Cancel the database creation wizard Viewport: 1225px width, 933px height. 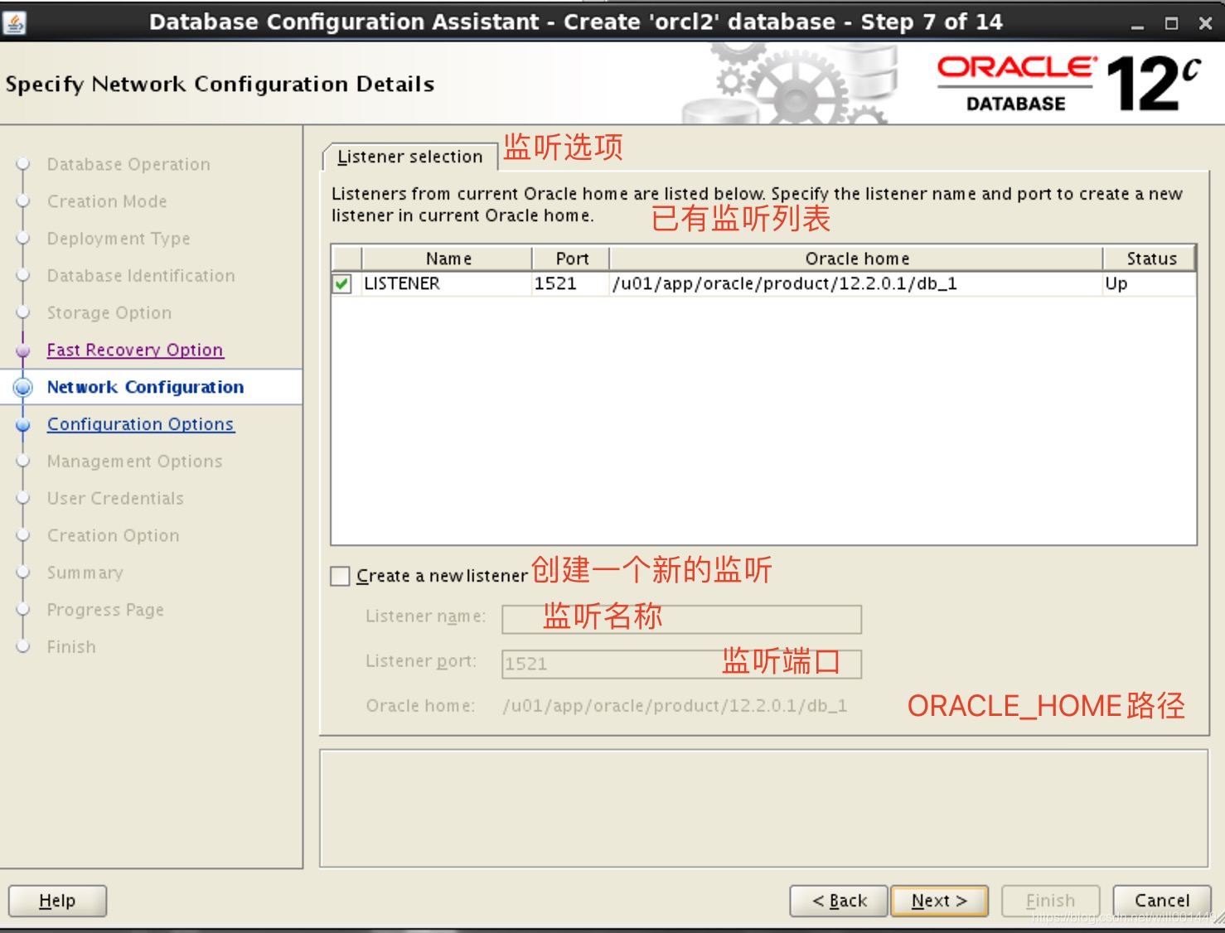pyautogui.click(x=1161, y=901)
